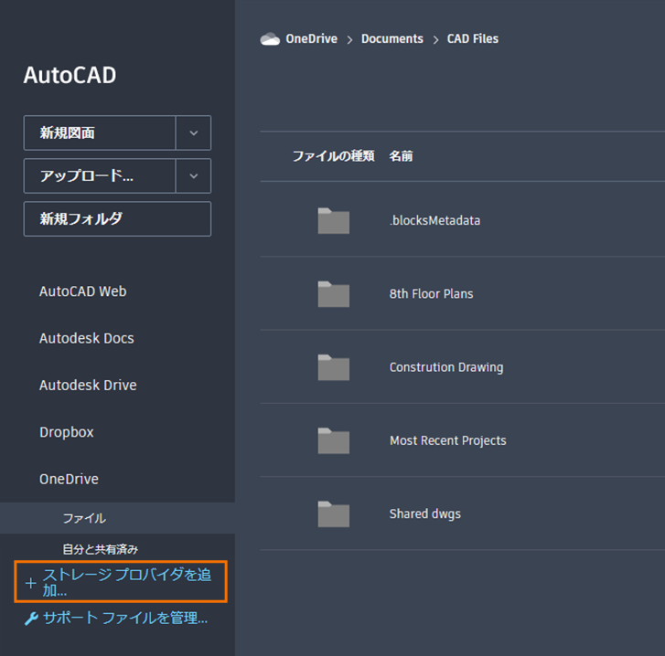
Task: Go to OneDrive in breadcrumb path
Action: 311,39
